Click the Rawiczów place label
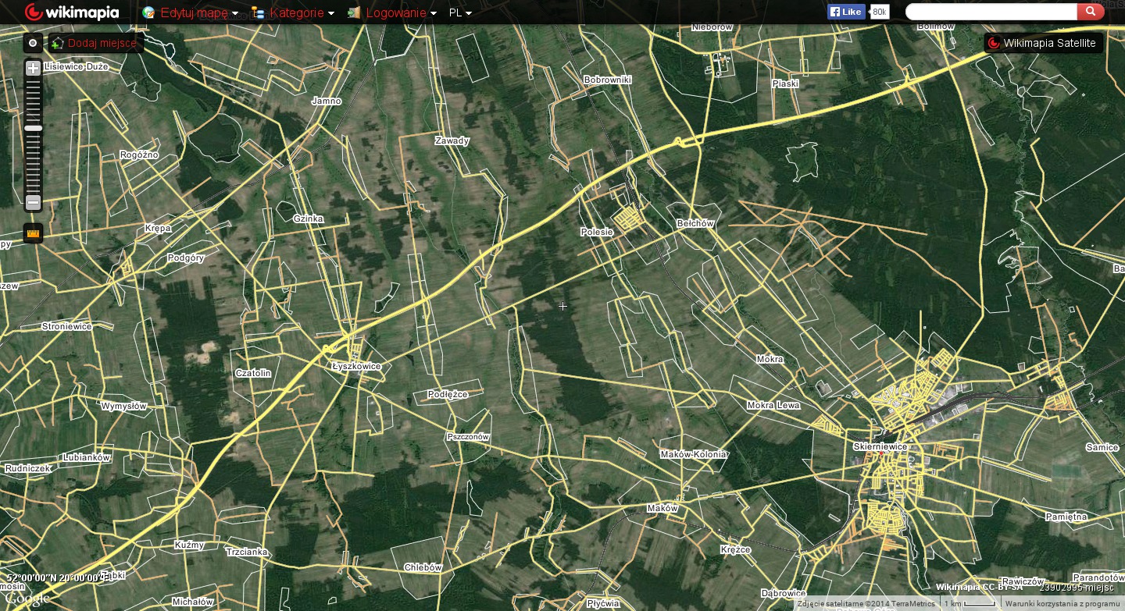The width and height of the screenshot is (1125, 611). 1023,581
